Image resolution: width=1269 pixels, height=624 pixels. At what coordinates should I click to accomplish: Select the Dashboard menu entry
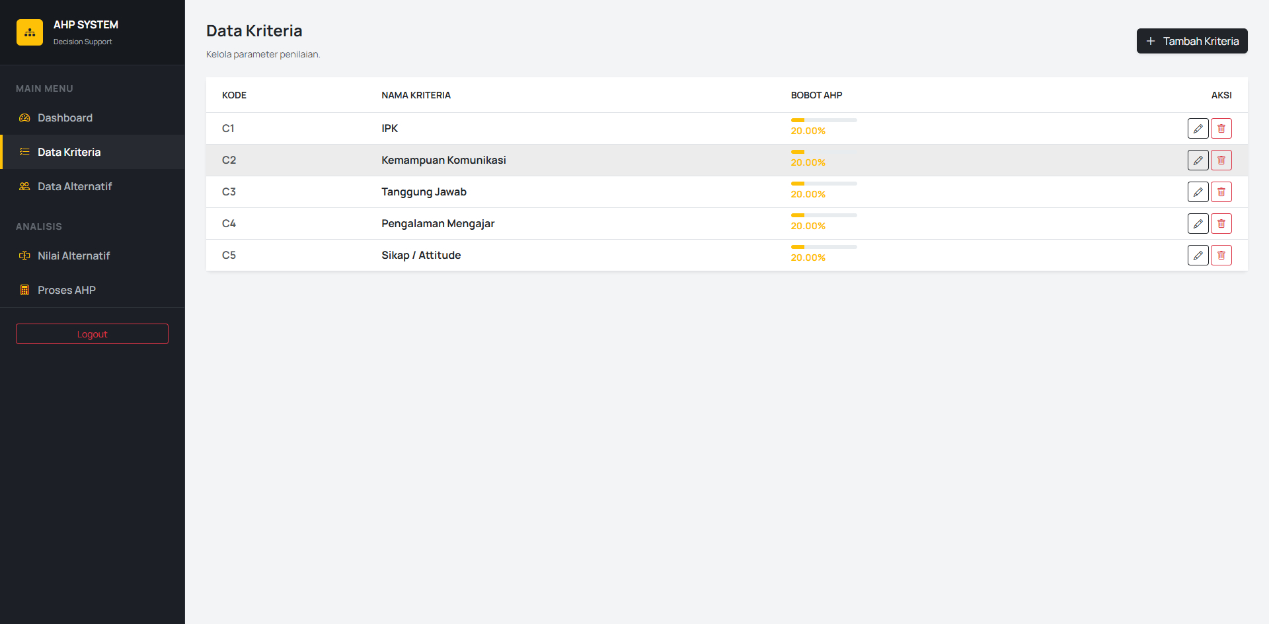(x=65, y=118)
